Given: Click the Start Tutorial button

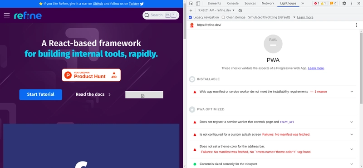Looking at the screenshot, I should pyautogui.click(x=41, y=94).
